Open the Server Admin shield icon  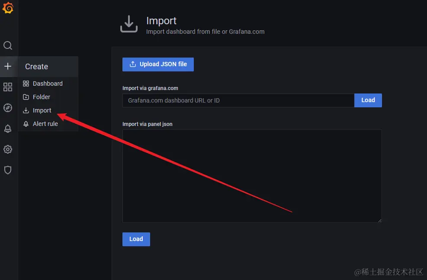(8, 170)
